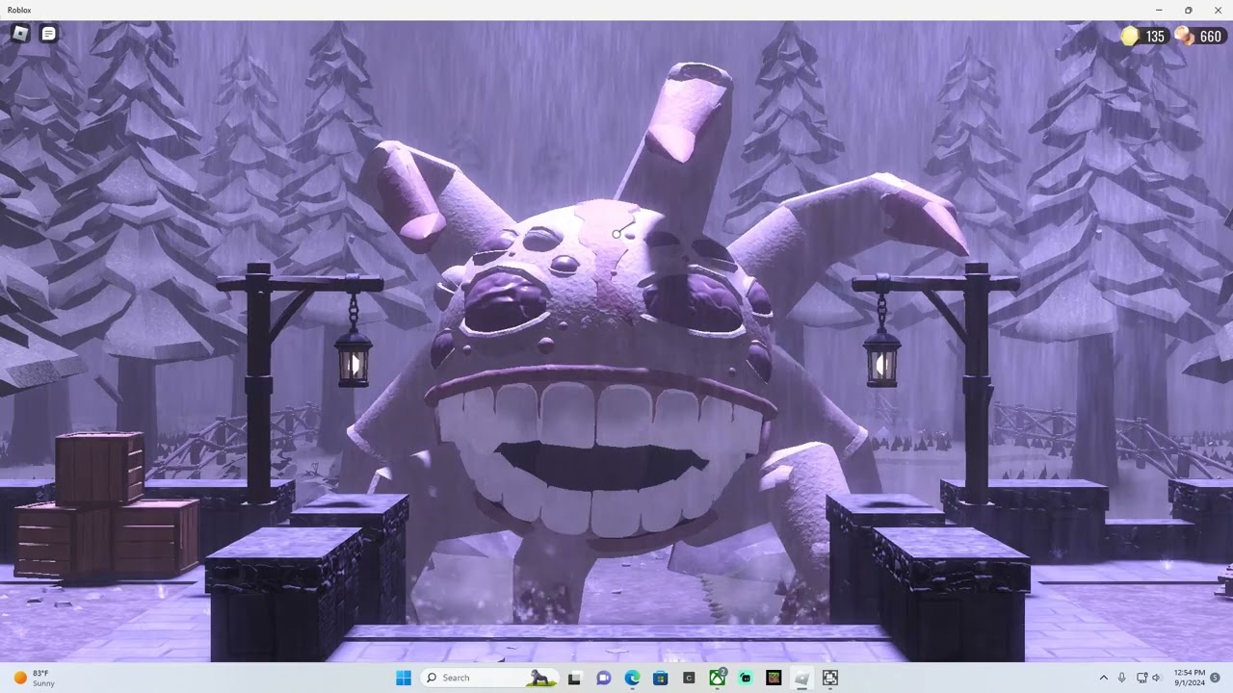Viewport: 1233px width, 693px height.
Task: Open the green app icon on taskbar
Action: [746, 678]
